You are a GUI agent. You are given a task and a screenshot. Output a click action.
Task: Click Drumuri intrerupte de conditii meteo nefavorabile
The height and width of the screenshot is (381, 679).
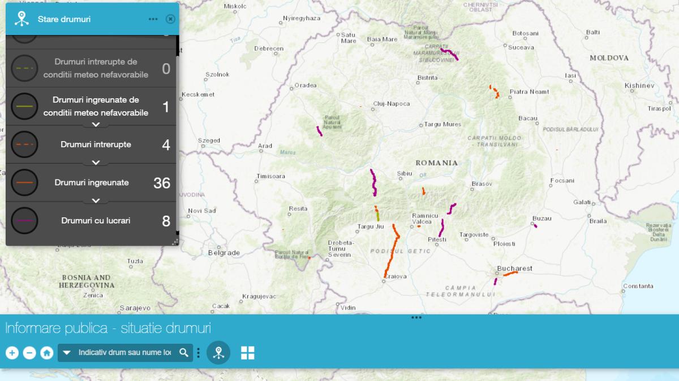(96, 68)
